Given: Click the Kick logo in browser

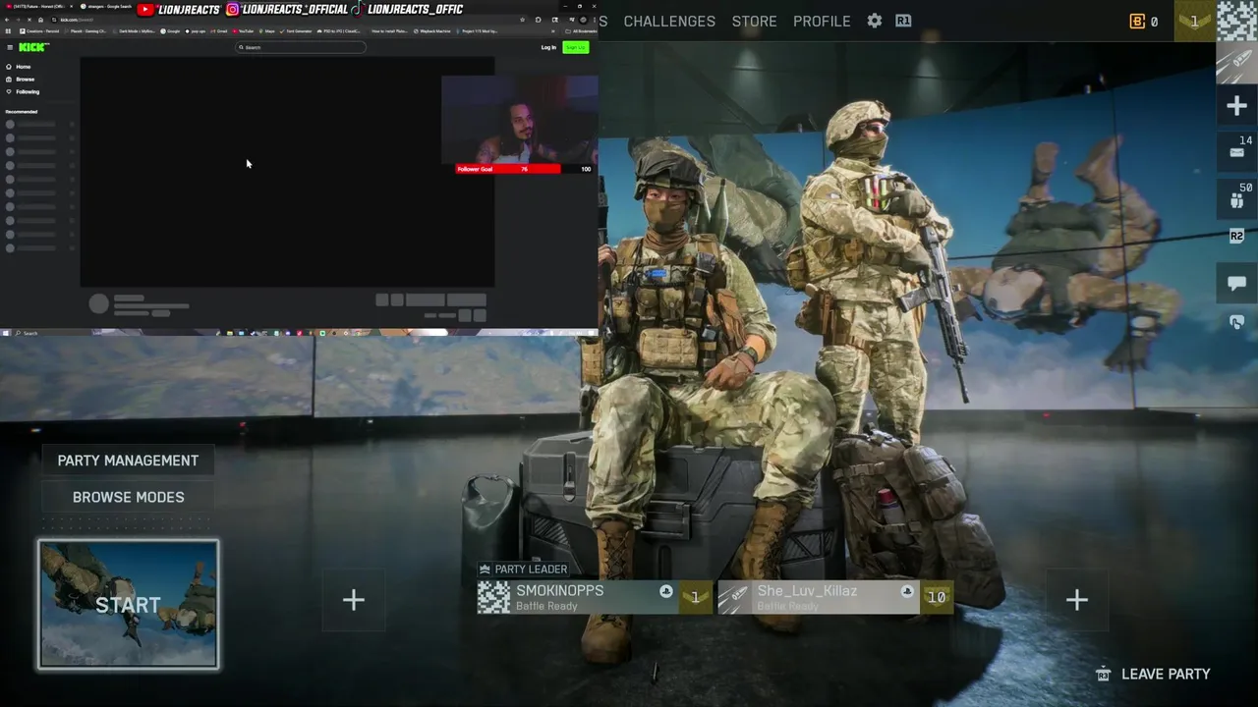Looking at the screenshot, I should tap(33, 47).
